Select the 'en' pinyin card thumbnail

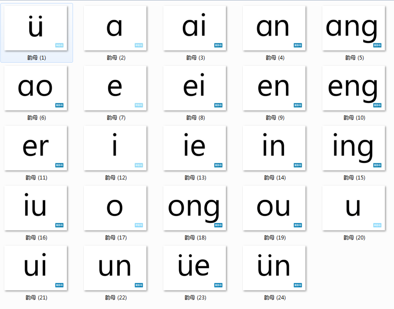point(274,88)
